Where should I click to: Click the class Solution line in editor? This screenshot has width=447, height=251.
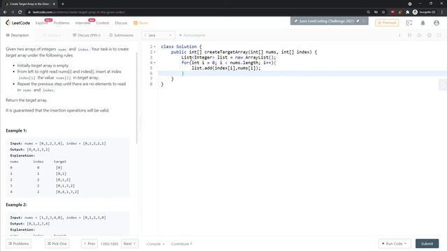pyautogui.click(x=182, y=47)
